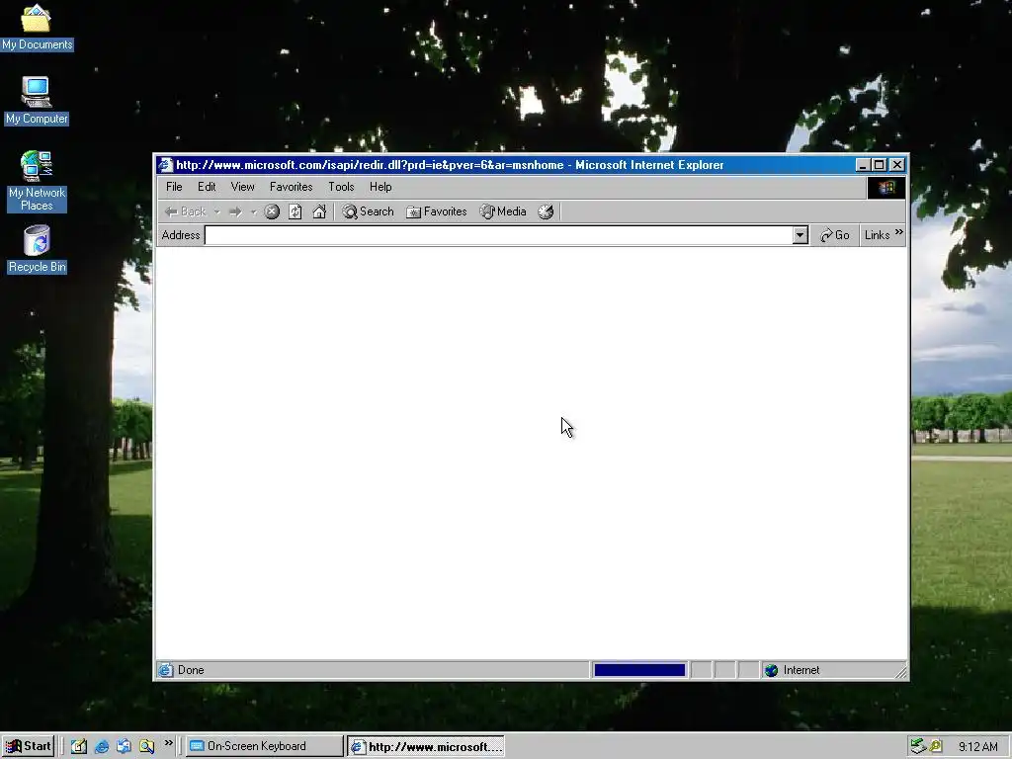Click the Back arrow in Internet Explorer
This screenshot has height=759, width=1012.
coord(185,211)
